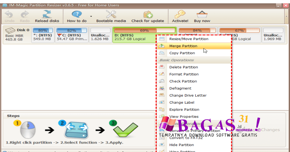Image resolution: width=290 pixels, height=152 pixels.
Task: Click the Check Partition magnifier icon
Action: click(162, 81)
